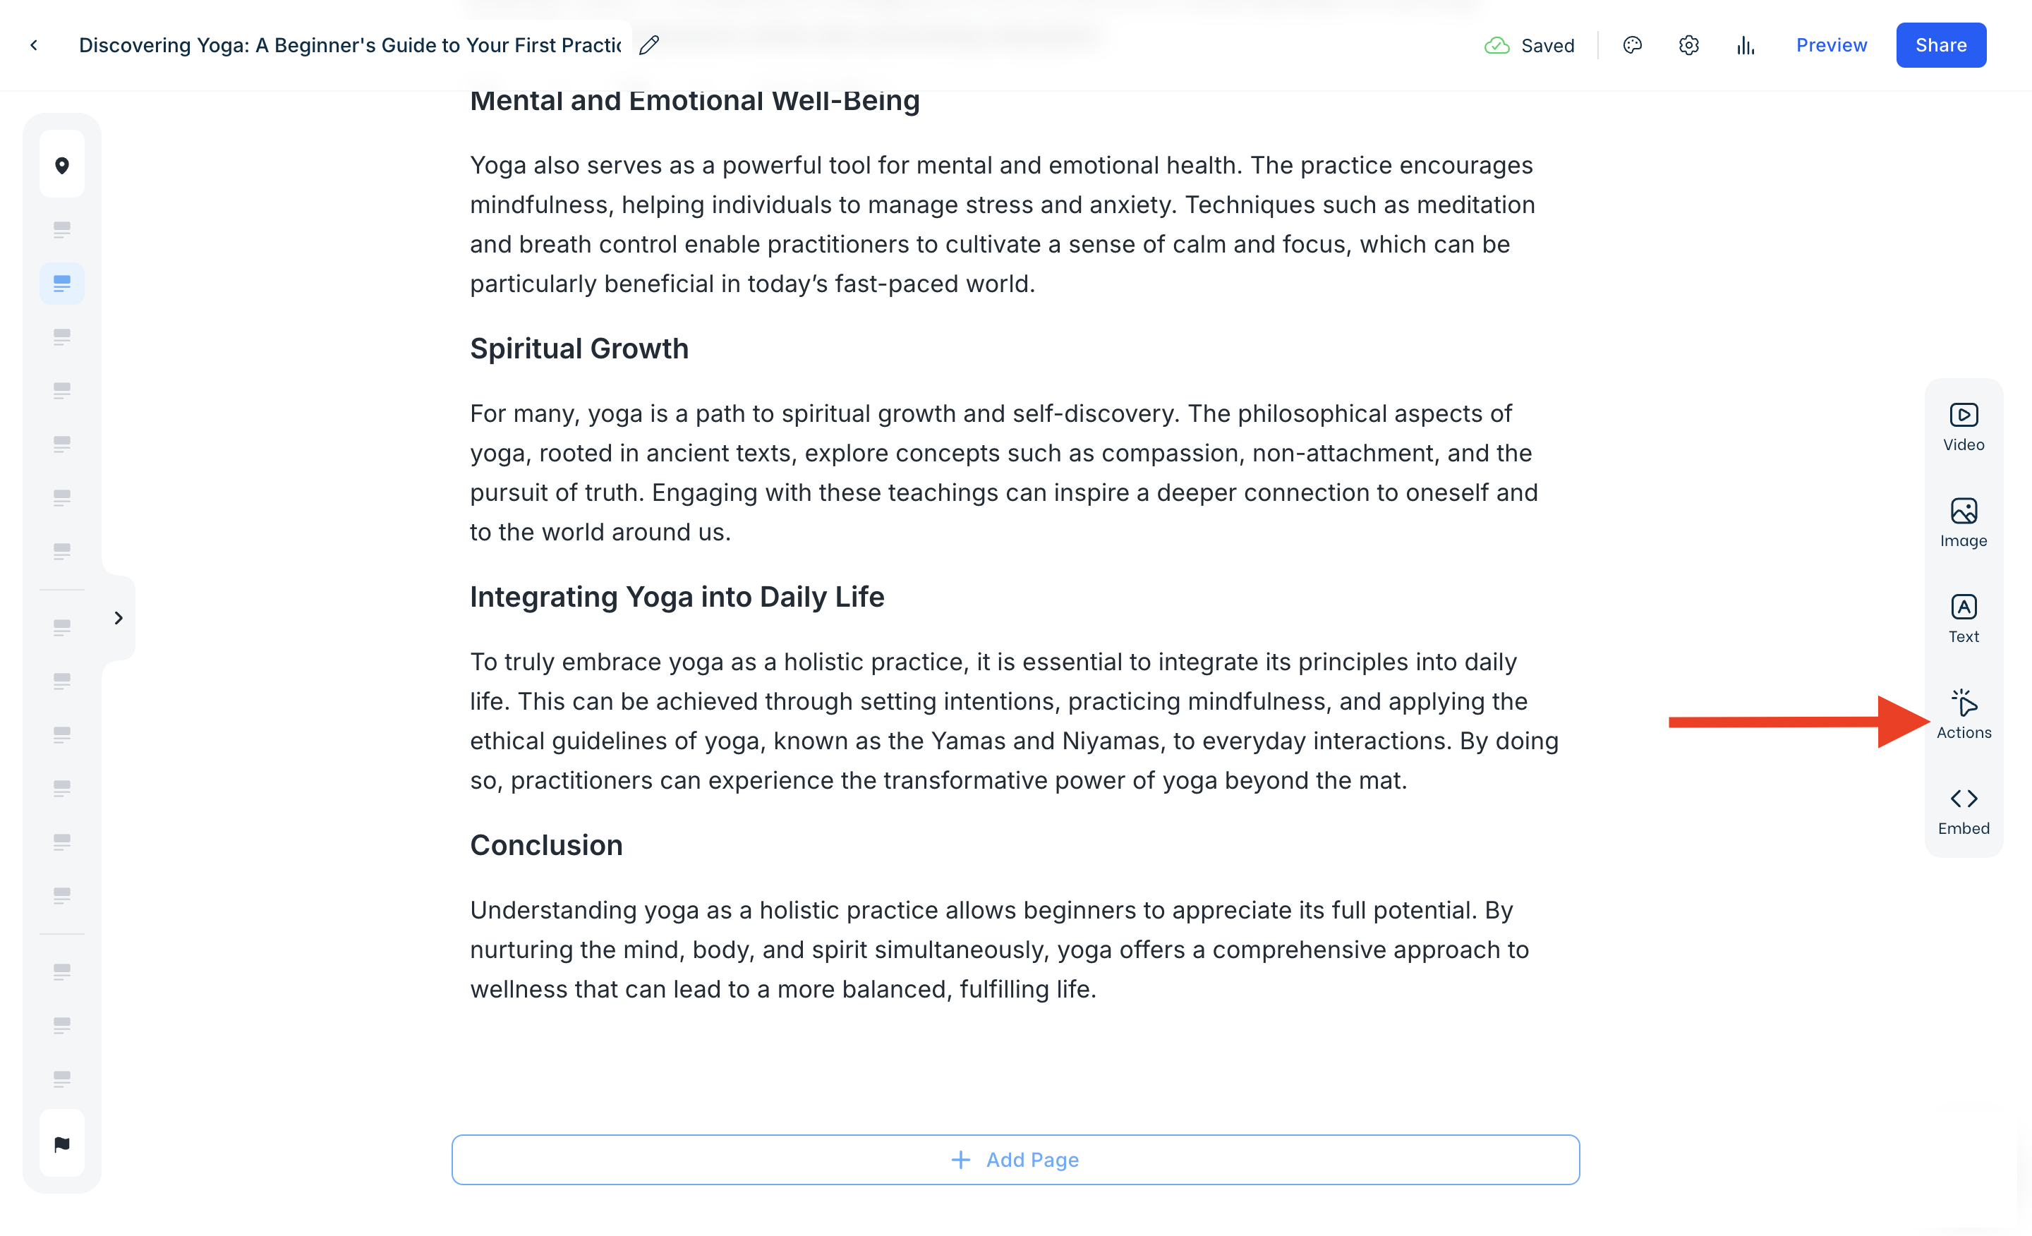Click the pencil icon to rename title
The image size is (2032, 1236).
point(649,45)
